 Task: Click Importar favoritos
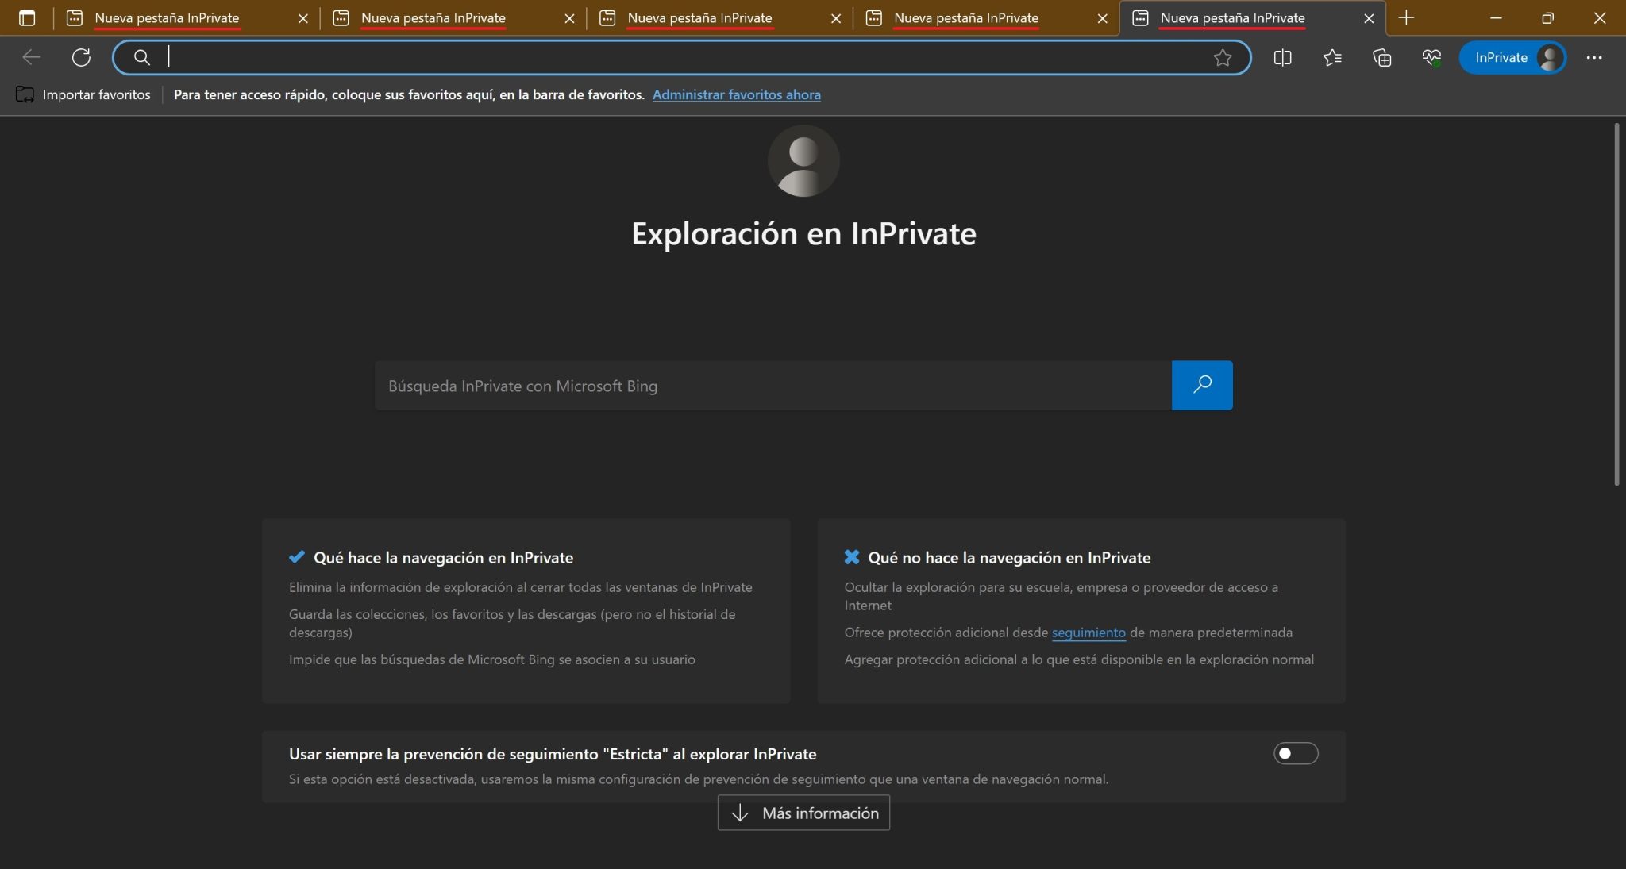tap(83, 94)
